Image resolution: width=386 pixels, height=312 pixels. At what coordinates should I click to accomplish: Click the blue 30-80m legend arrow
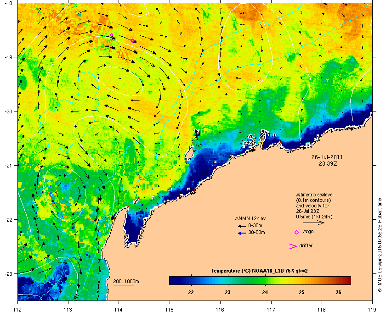pos(242,233)
